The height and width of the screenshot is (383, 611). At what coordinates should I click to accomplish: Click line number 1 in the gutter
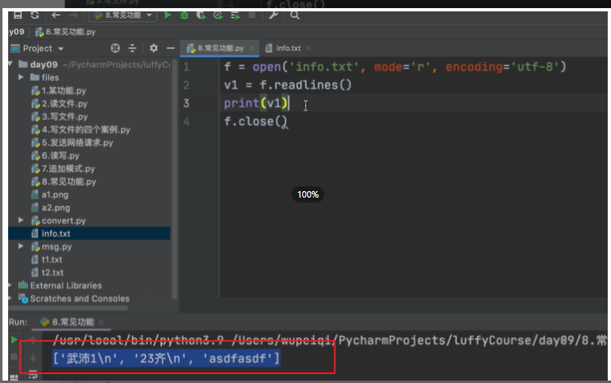187,67
